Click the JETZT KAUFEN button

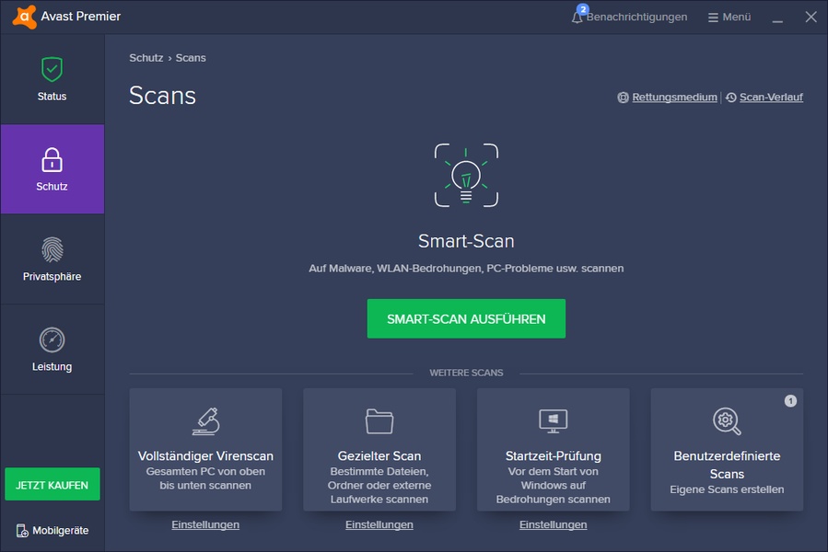coord(52,485)
